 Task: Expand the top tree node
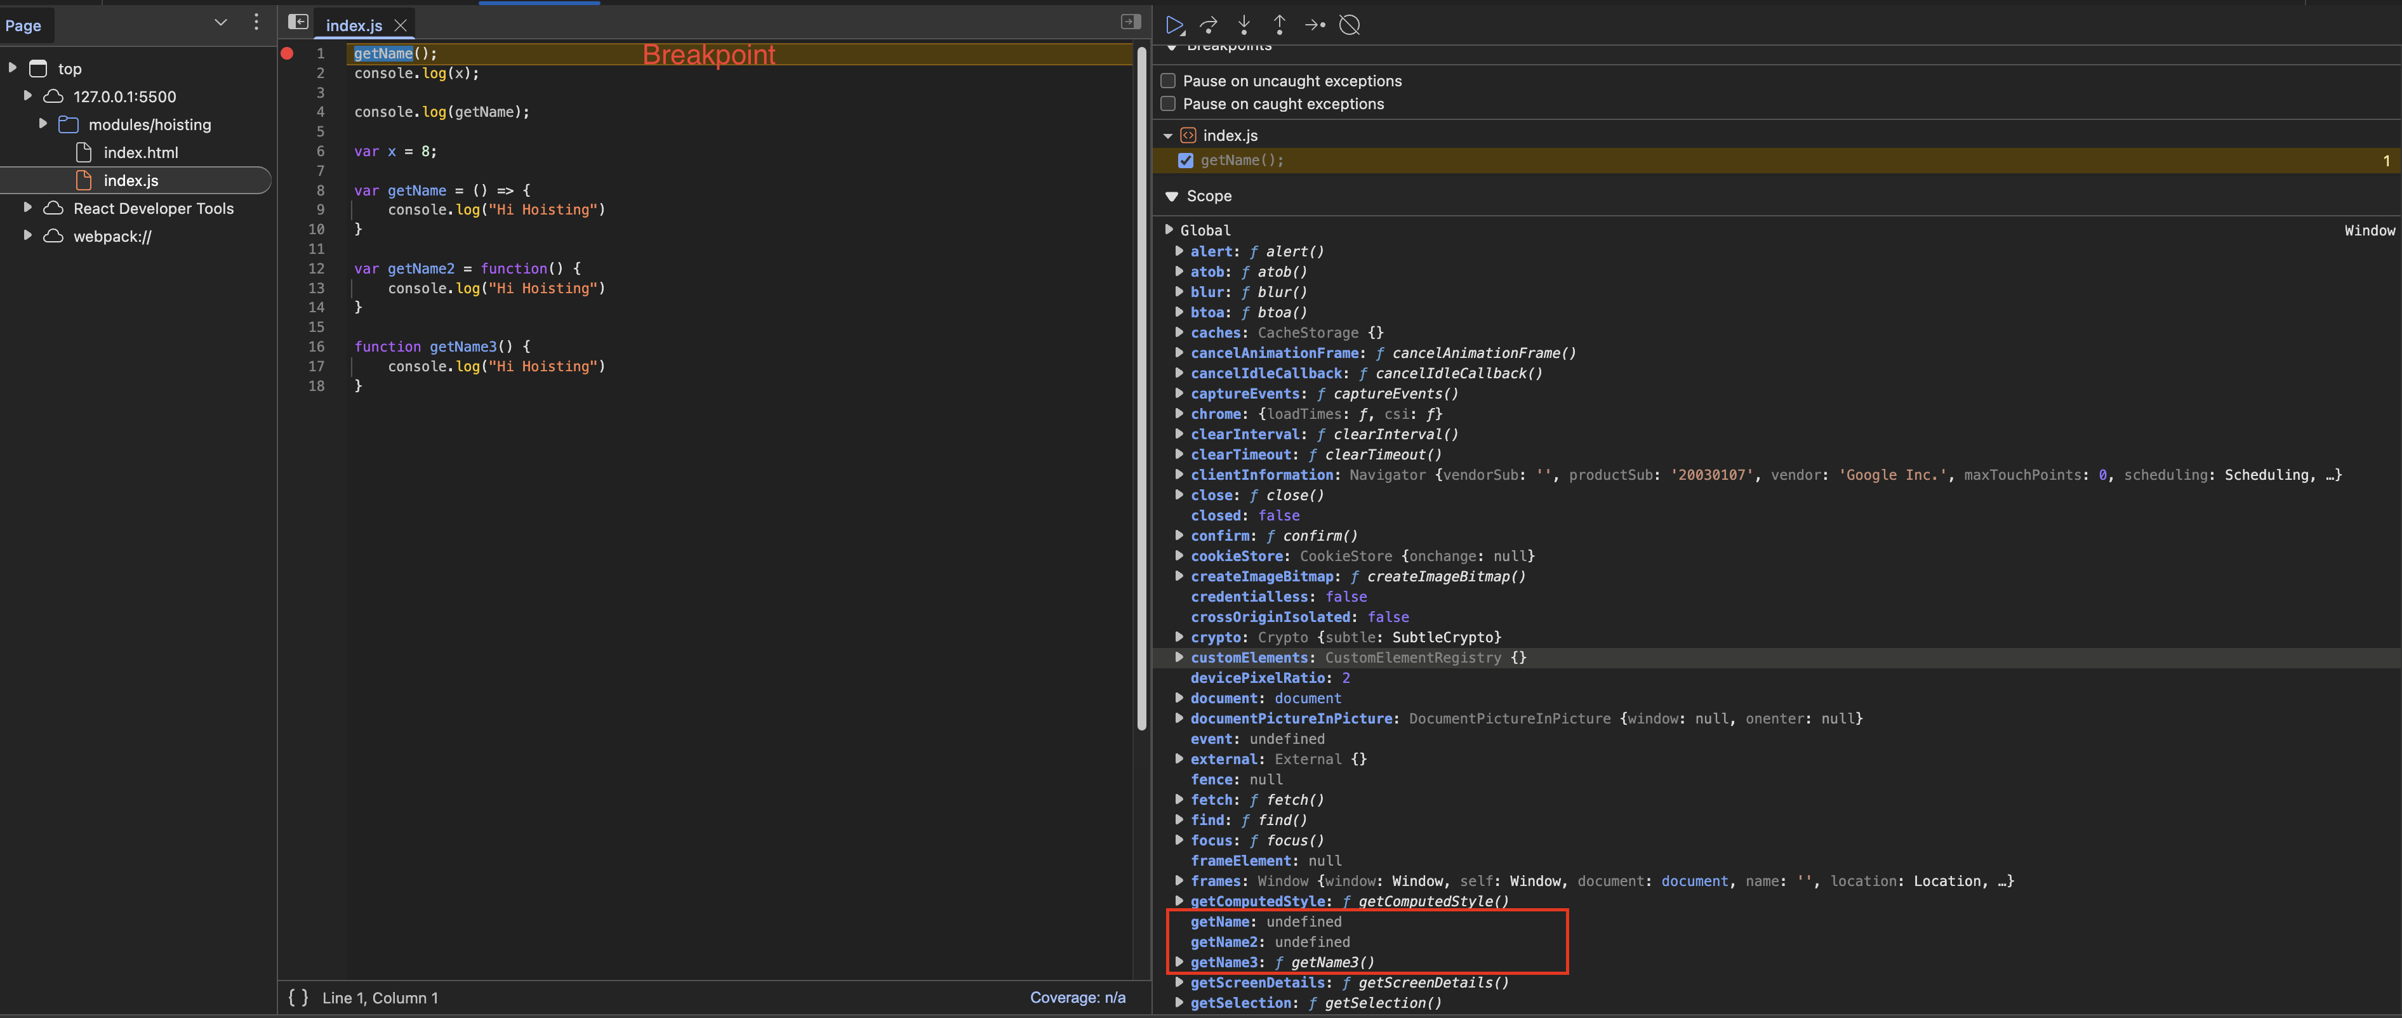[13, 67]
